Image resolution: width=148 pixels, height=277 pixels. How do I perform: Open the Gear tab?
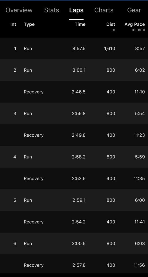click(134, 10)
